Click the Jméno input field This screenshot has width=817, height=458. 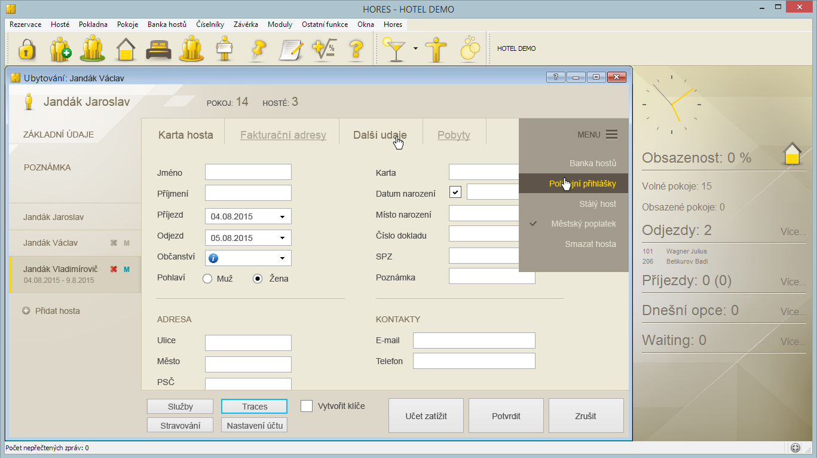pos(248,172)
